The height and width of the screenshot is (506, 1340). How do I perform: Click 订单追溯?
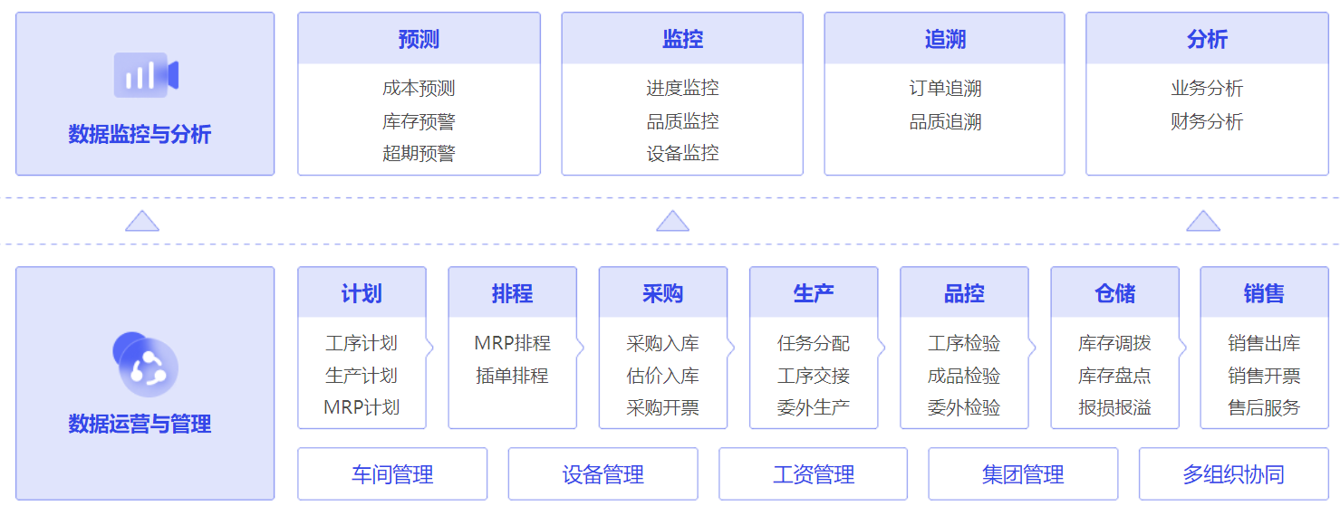945,89
